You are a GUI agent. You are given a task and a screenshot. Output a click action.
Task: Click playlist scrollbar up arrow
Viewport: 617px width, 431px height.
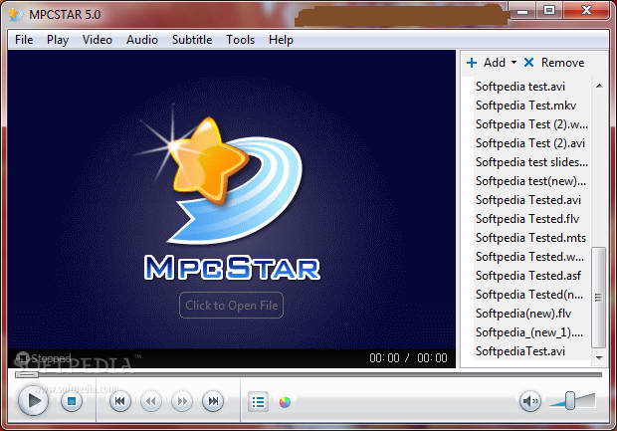pos(599,86)
